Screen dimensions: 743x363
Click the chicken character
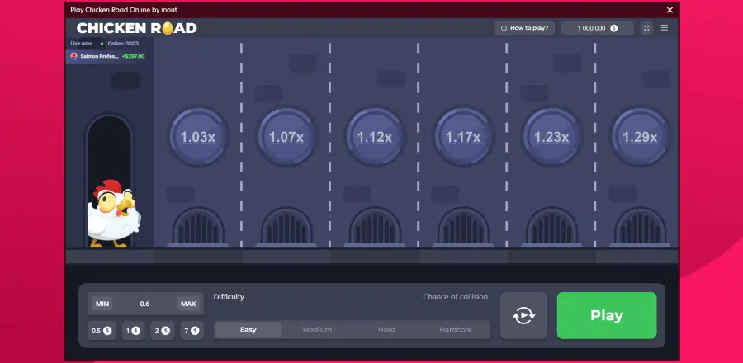pos(114,213)
